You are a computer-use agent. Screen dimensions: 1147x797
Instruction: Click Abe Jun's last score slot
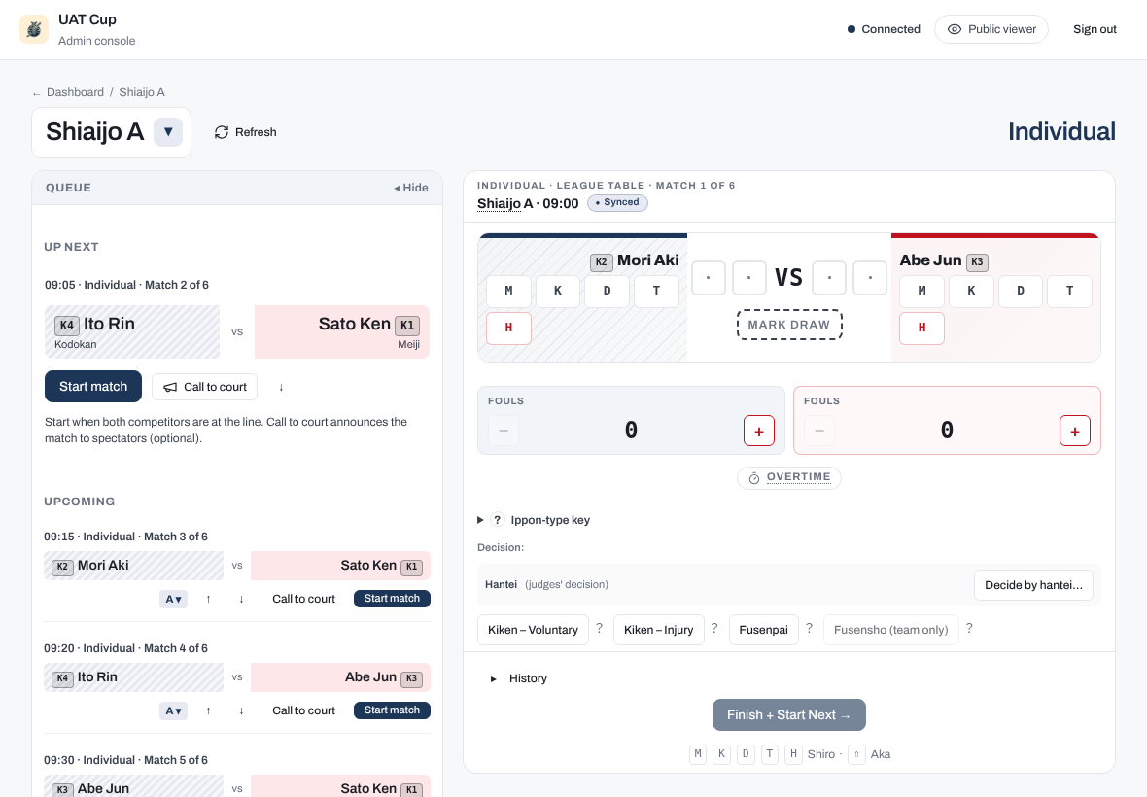coord(871,278)
